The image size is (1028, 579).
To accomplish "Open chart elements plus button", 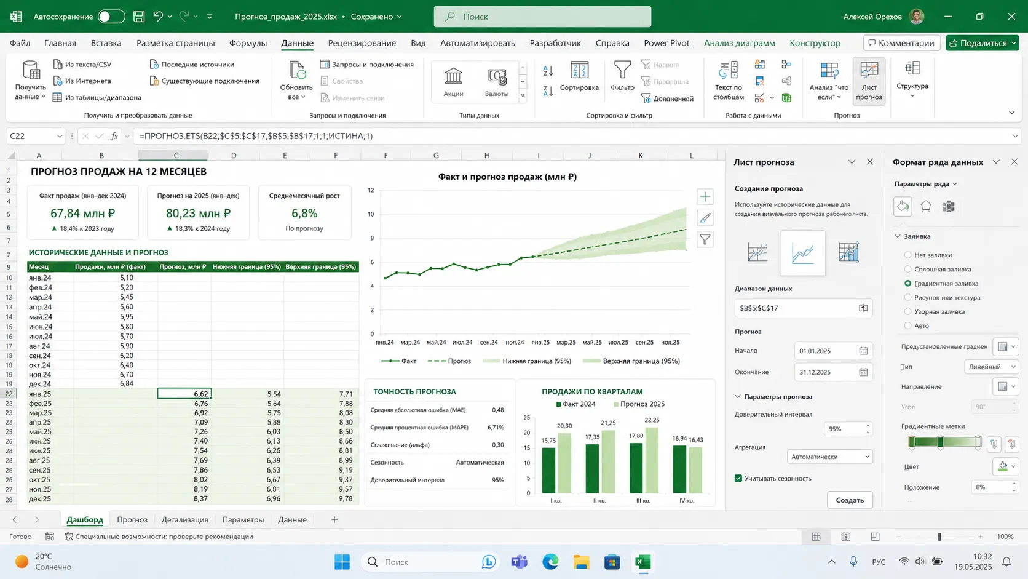I will (x=705, y=196).
